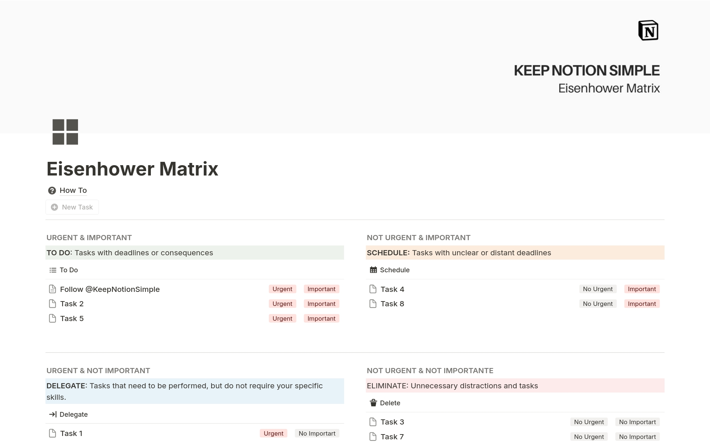Viewport: 710px width, 443px height.
Task: Click the Urgent tag on Task 2
Action: 283,304
